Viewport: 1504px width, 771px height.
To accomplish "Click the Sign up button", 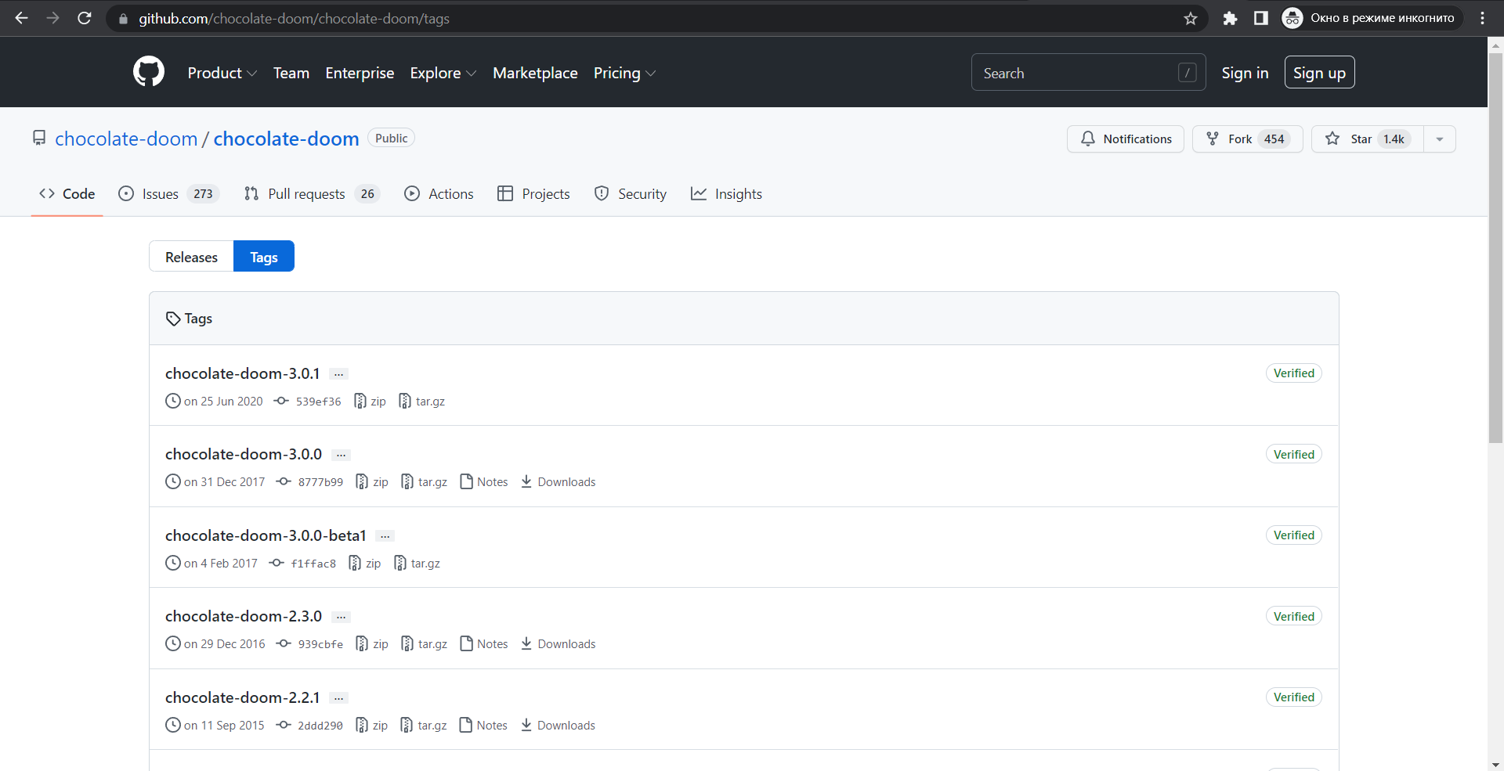I will coord(1319,72).
